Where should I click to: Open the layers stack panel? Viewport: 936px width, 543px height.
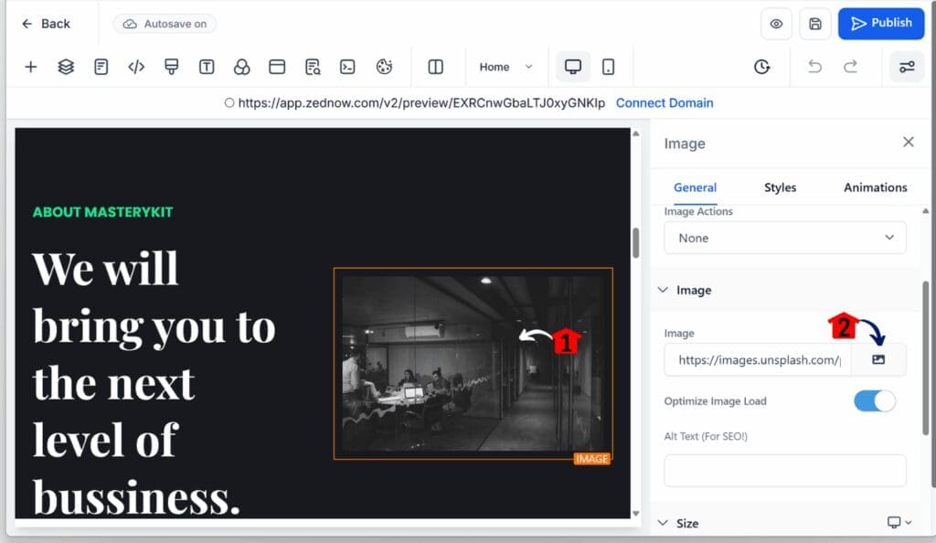(x=66, y=67)
